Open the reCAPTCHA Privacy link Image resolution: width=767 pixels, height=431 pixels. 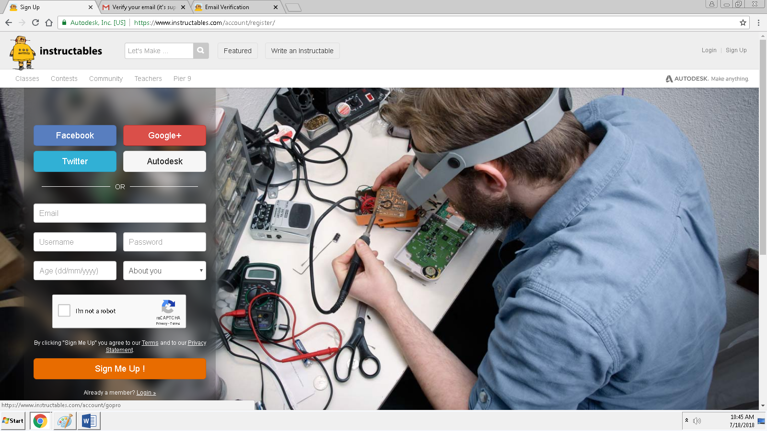162,324
